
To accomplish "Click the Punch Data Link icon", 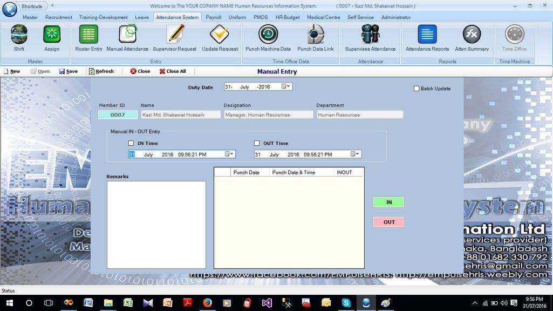I will pos(315,34).
